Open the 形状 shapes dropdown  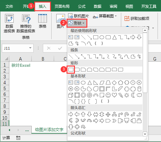click(77, 23)
